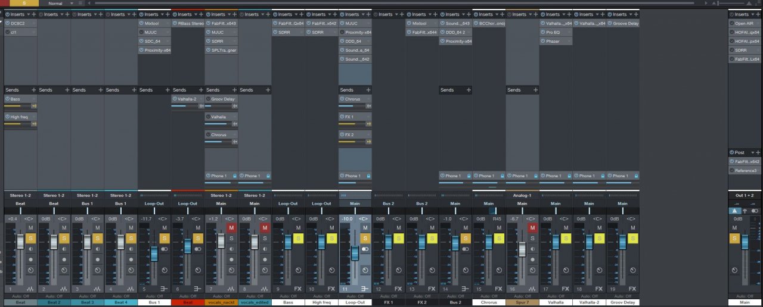Open the Phaser insert on Valhalla channel
763x307 pixels.
(556, 42)
